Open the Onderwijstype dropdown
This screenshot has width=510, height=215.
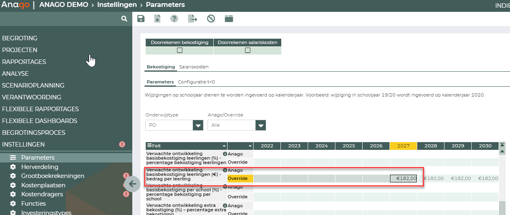198,125
